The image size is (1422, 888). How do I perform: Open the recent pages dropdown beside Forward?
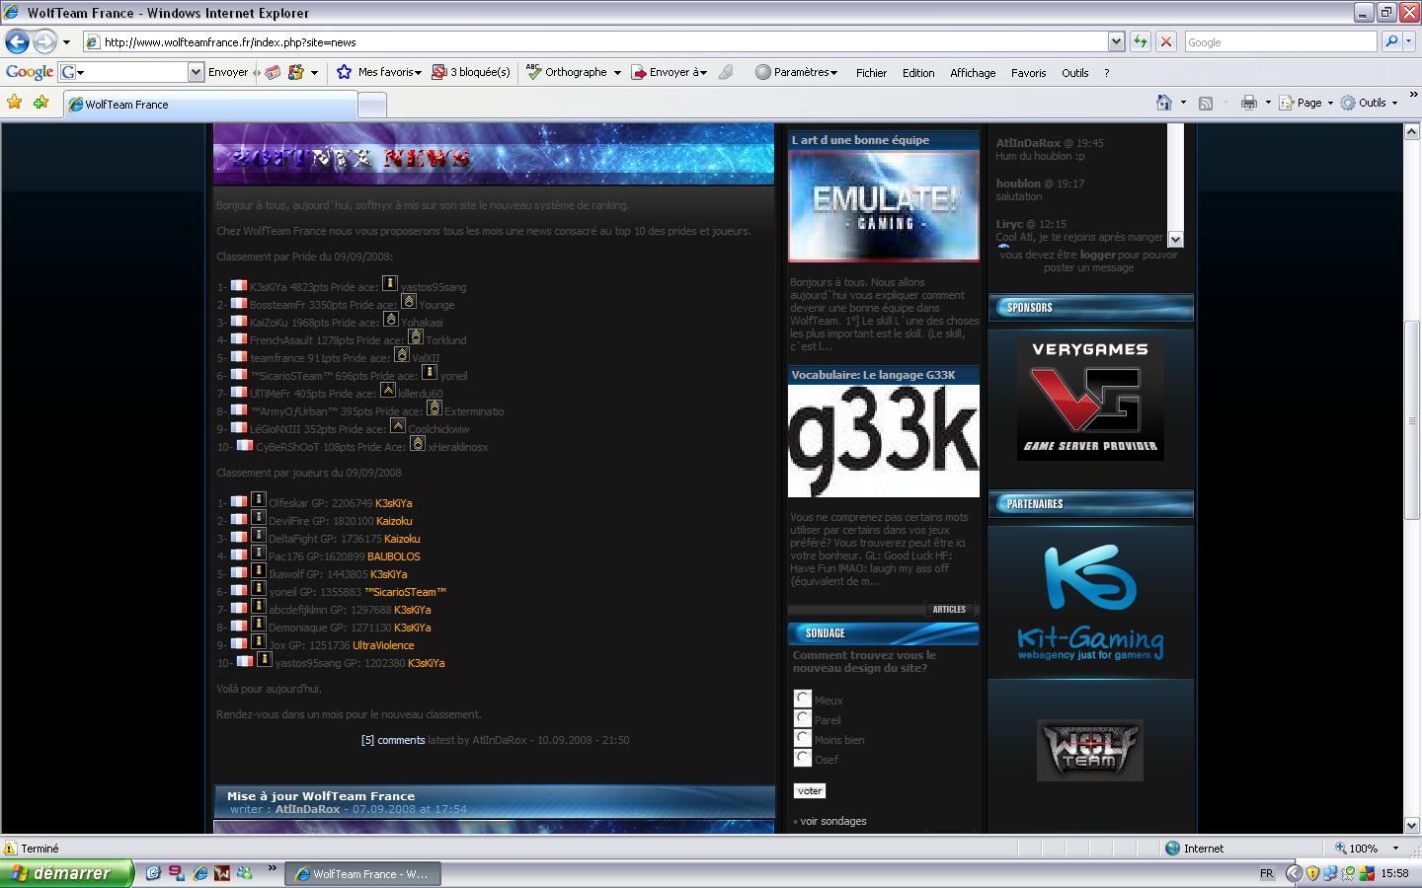tap(66, 42)
